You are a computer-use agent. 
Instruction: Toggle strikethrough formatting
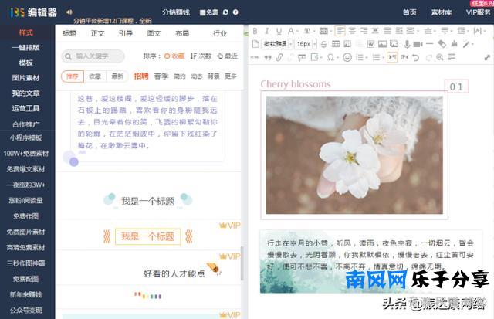click(x=323, y=44)
